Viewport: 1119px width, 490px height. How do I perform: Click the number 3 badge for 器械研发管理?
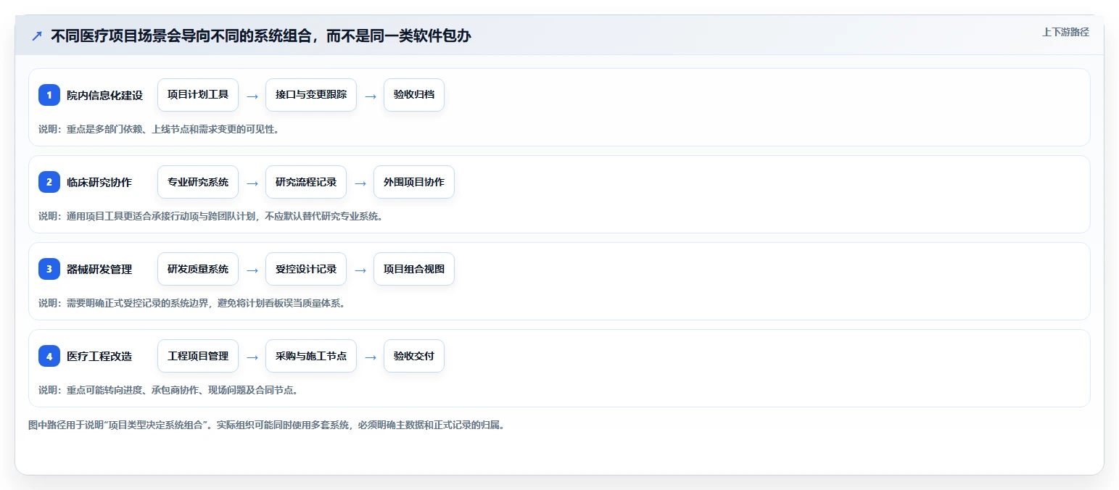(49, 269)
